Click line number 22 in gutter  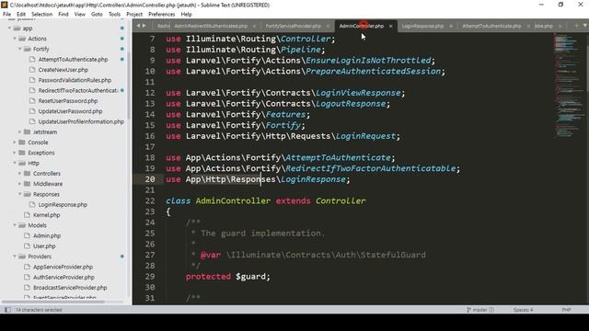150,200
